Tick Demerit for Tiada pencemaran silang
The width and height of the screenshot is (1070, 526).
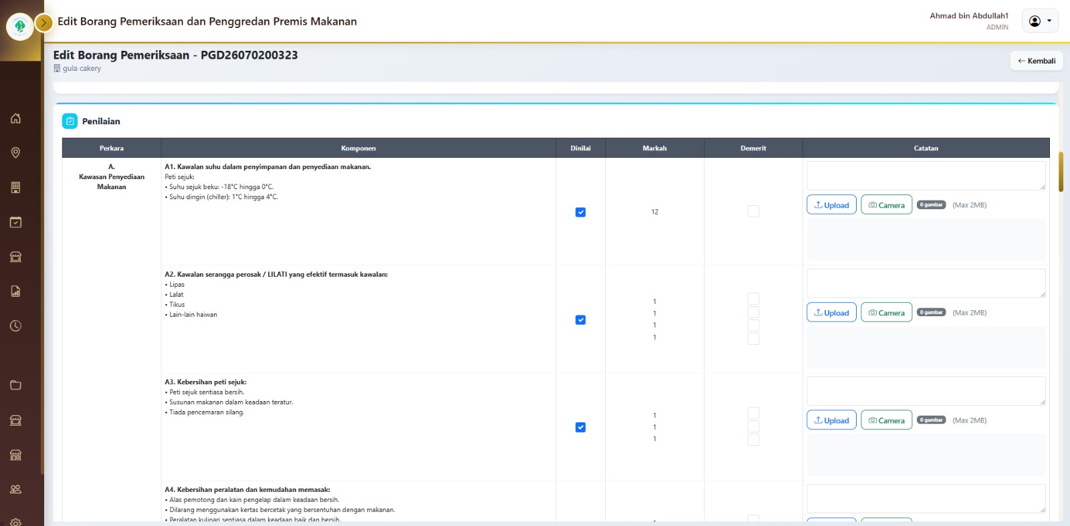pos(753,440)
